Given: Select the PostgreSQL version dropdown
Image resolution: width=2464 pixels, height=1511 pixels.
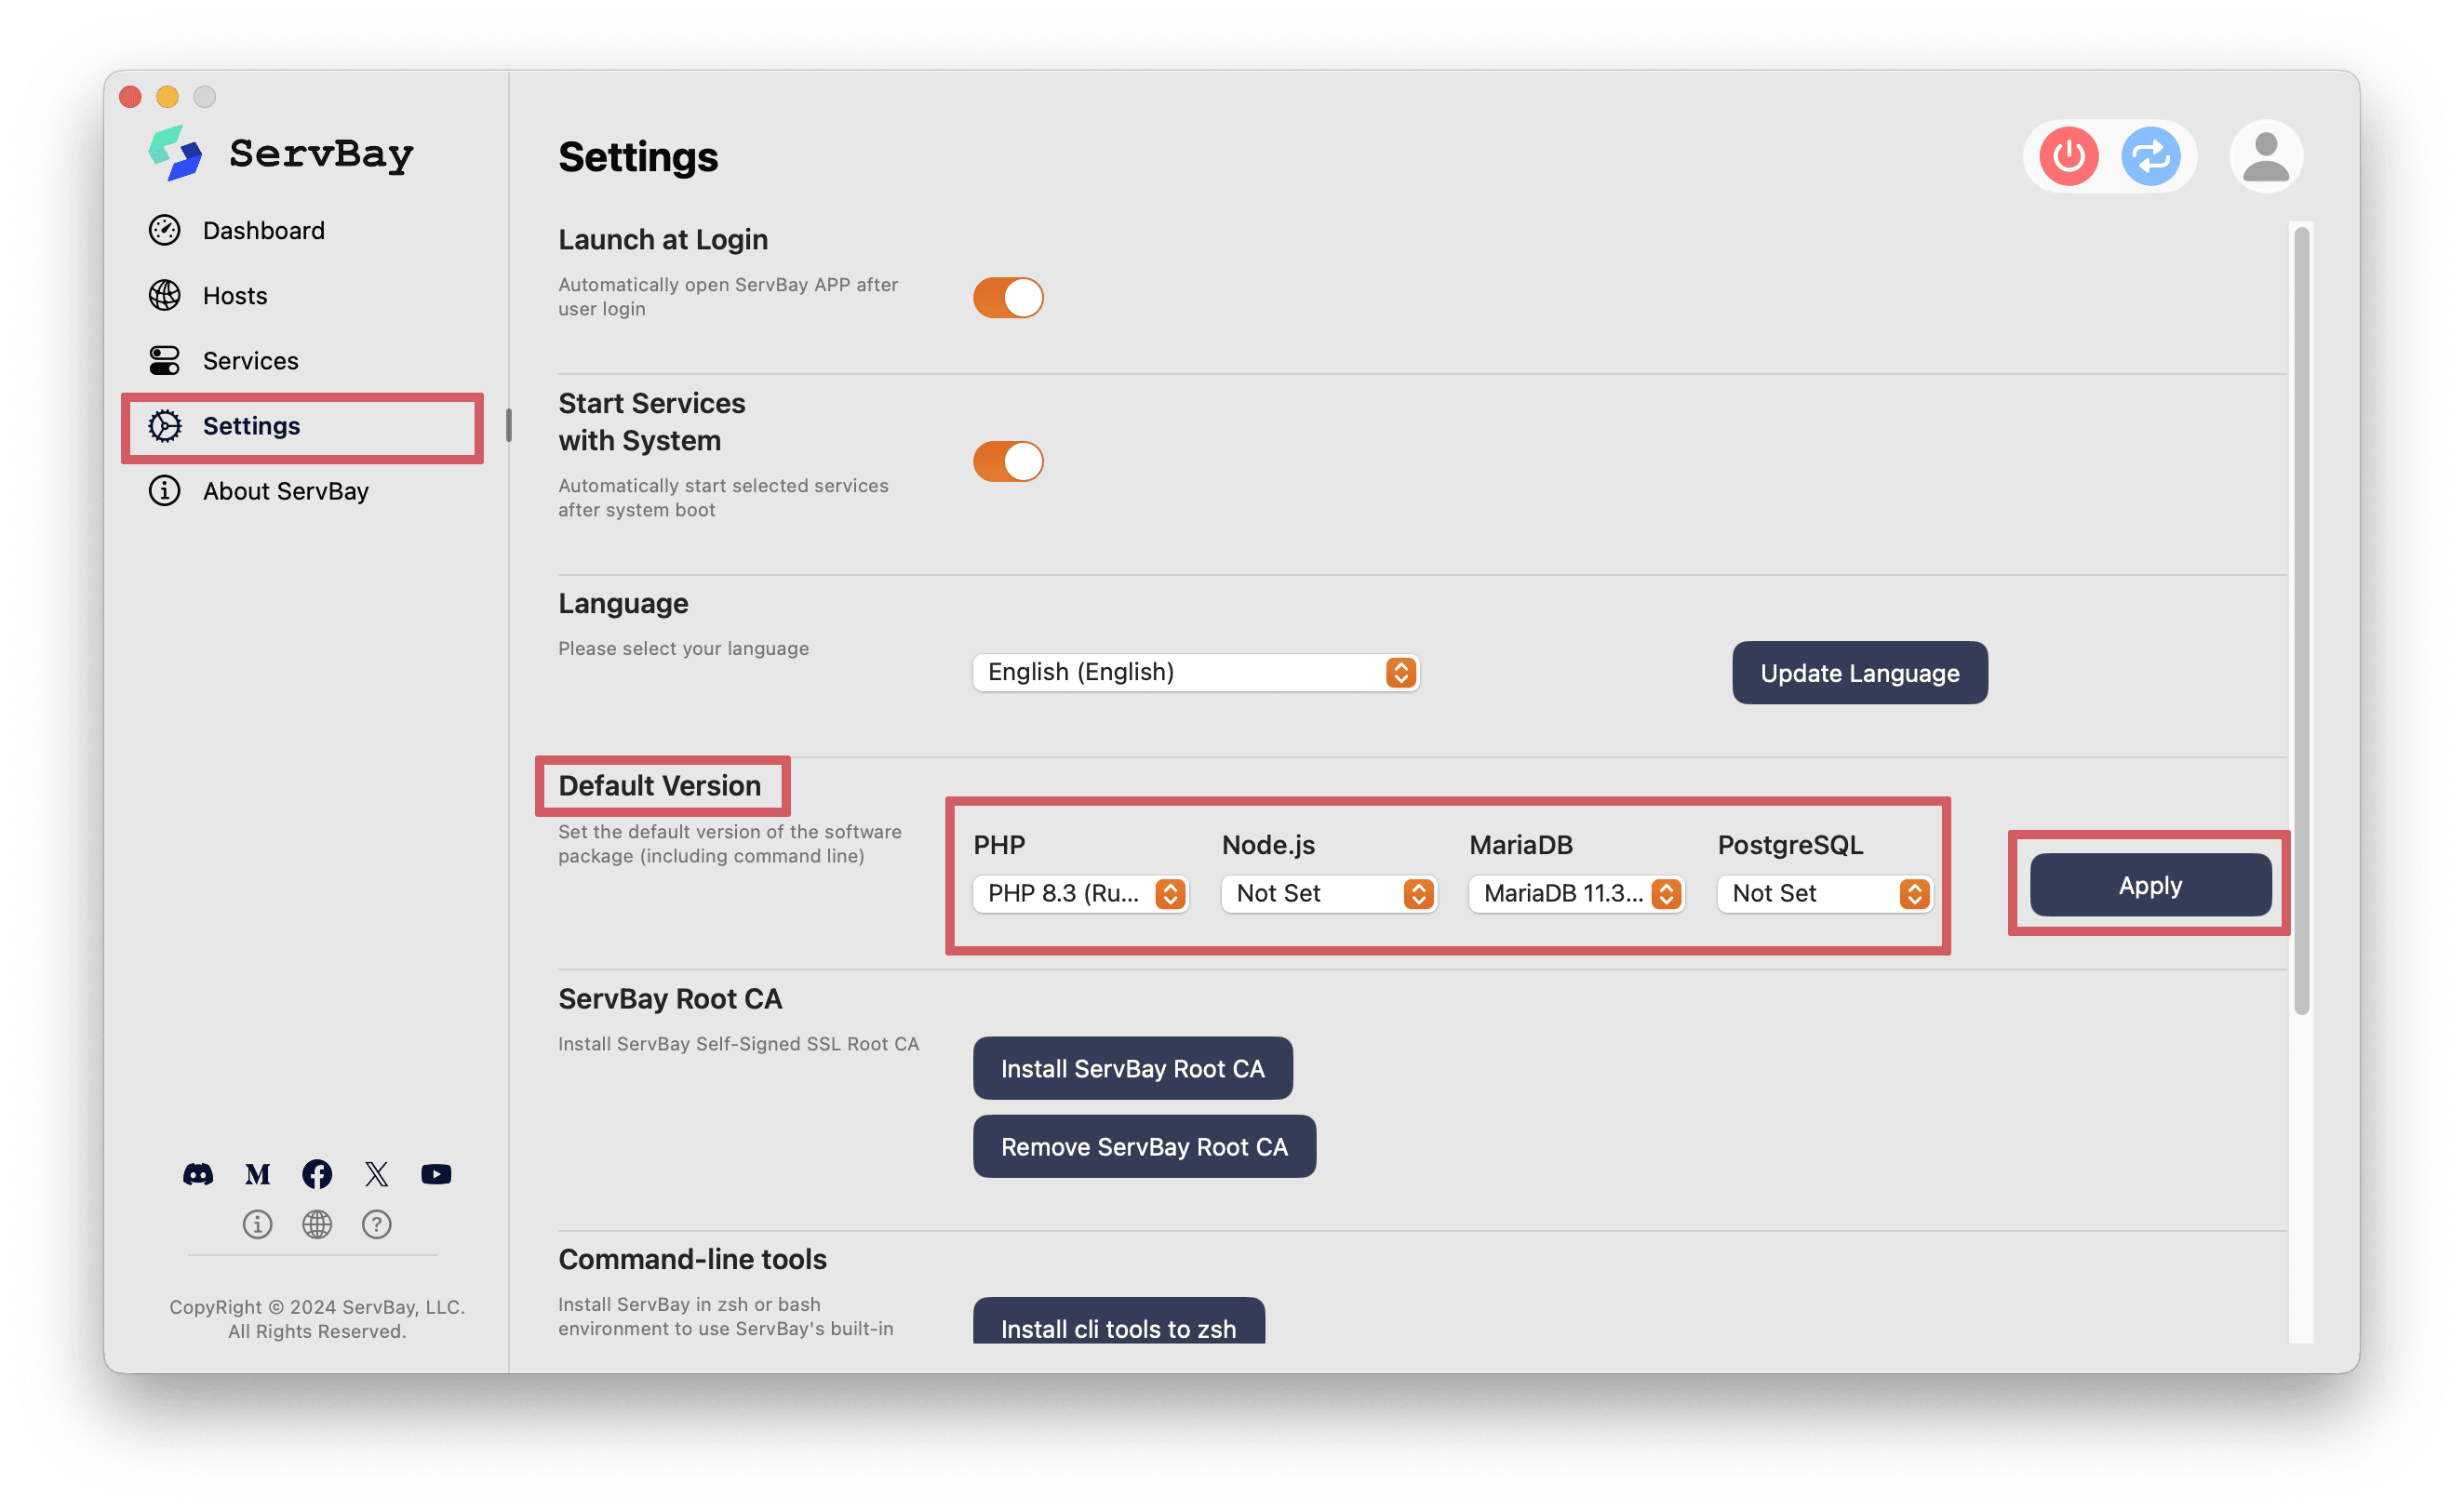Looking at the screenshot, I should point(1822,893).
